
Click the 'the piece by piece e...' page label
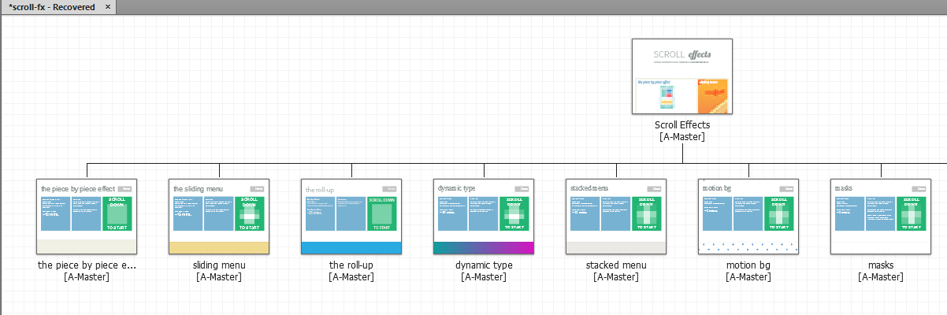point(87,265)
